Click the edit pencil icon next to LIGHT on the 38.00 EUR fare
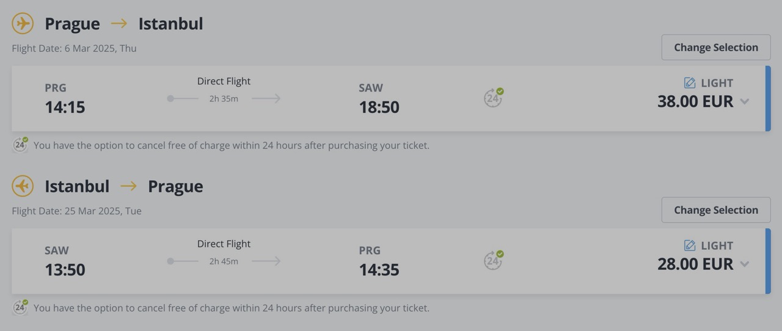 [x=690, y=83]
